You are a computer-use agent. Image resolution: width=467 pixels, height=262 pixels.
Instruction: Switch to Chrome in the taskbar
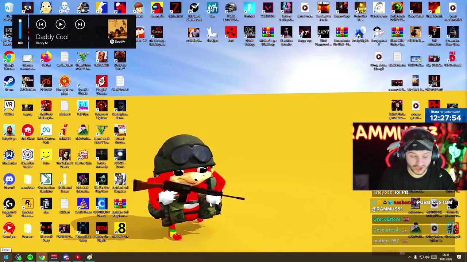[42, 257]
